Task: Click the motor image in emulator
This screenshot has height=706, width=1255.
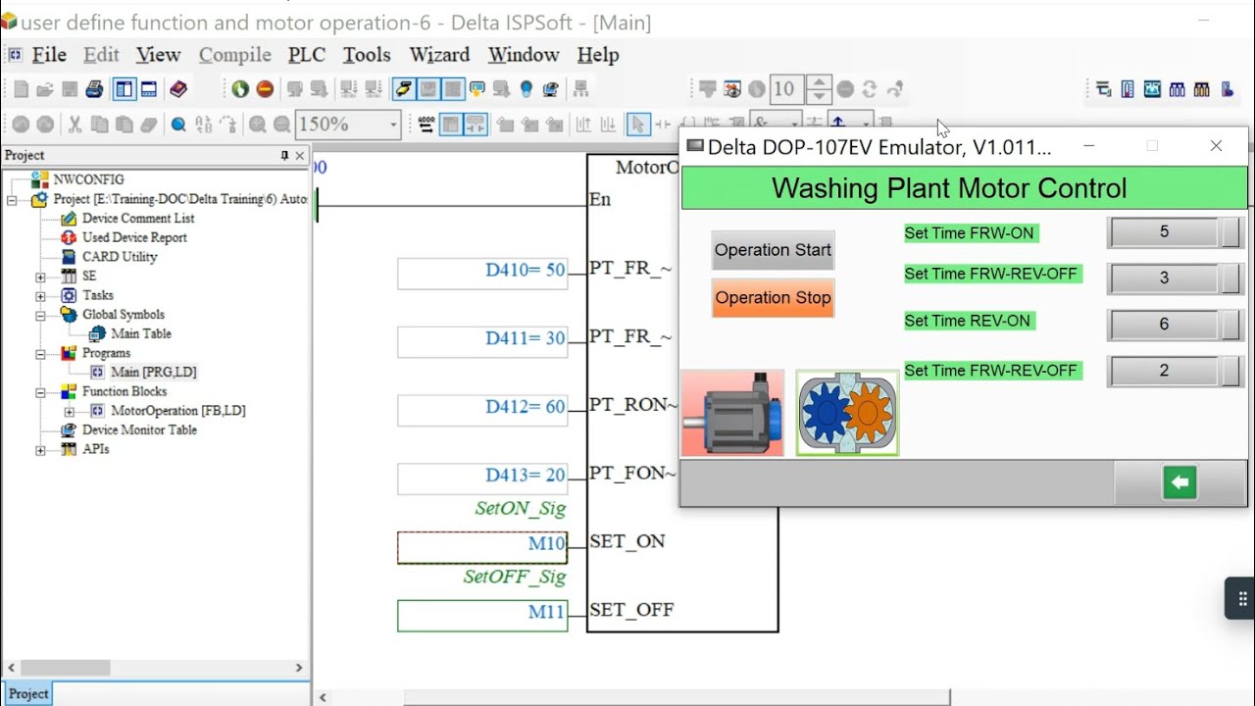Action: click(x=732, y=413)
